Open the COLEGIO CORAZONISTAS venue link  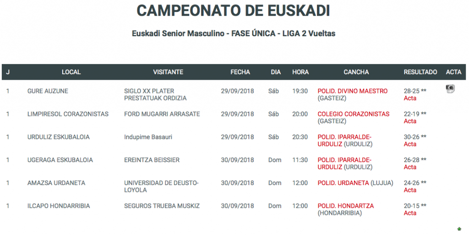point(353,114)
